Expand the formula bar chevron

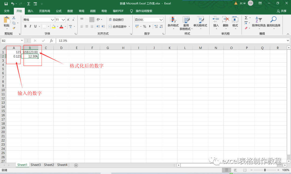pyautogui.click(x=288, y=40)
